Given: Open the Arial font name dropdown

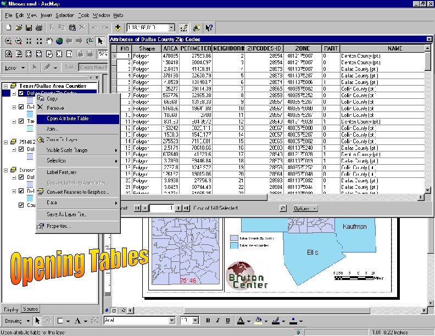Looking at the screenshot, I should pos(172,321).
